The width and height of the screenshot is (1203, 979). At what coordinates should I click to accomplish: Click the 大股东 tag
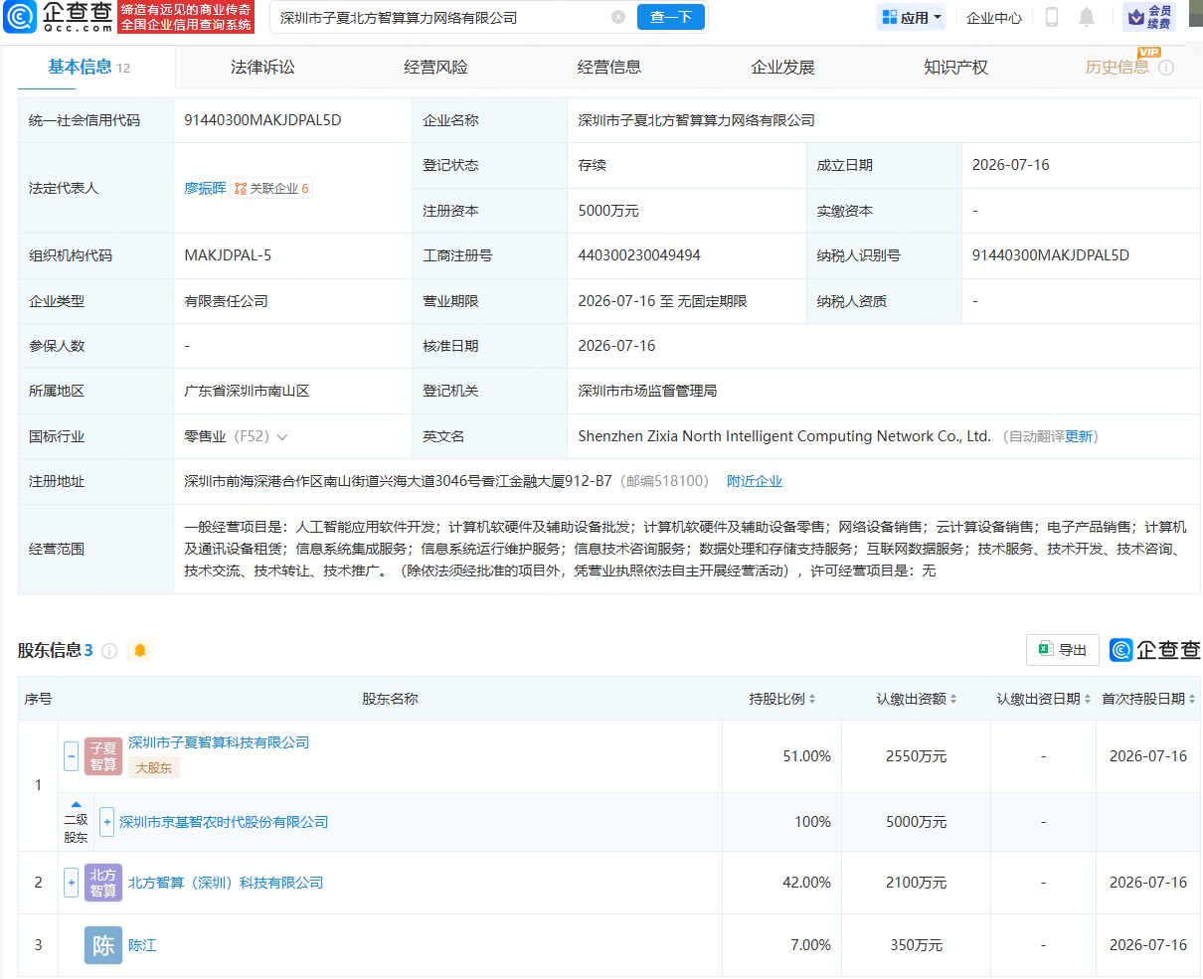[154, 767]
